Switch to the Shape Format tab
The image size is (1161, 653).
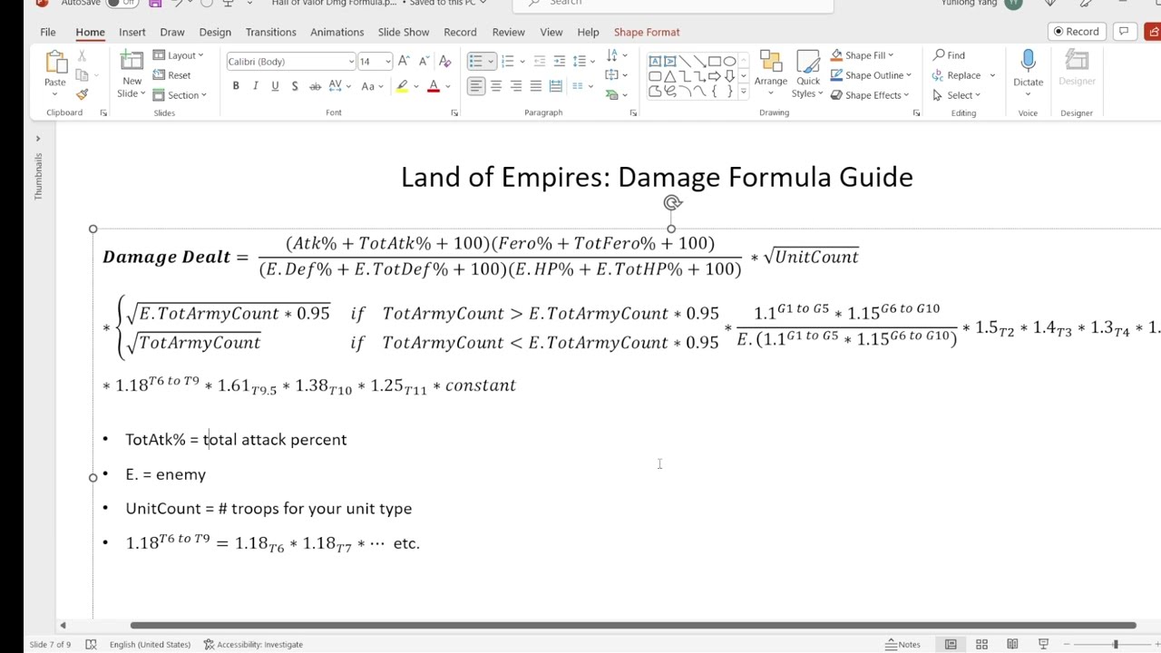pos(647,32)
